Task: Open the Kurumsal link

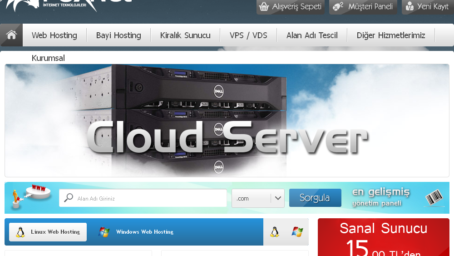Action: pyautogui.click(x=48, y=58)
